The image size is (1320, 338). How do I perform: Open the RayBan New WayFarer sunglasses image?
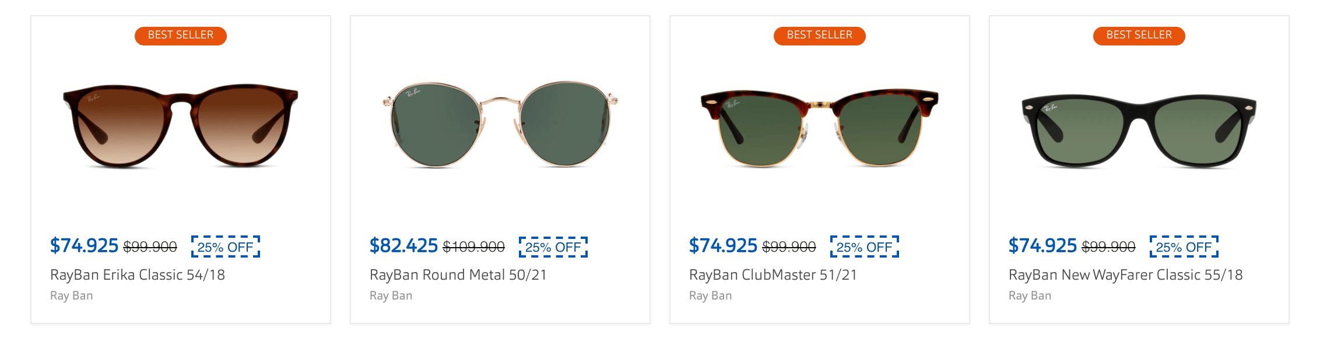[x=1139, y=131]
